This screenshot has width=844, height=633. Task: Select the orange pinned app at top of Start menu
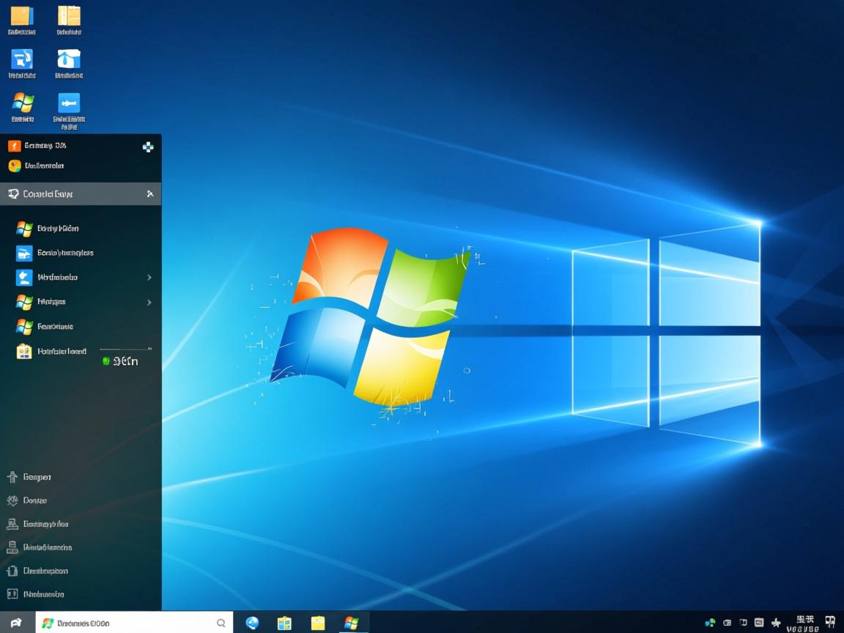click(x=12, y=145)
